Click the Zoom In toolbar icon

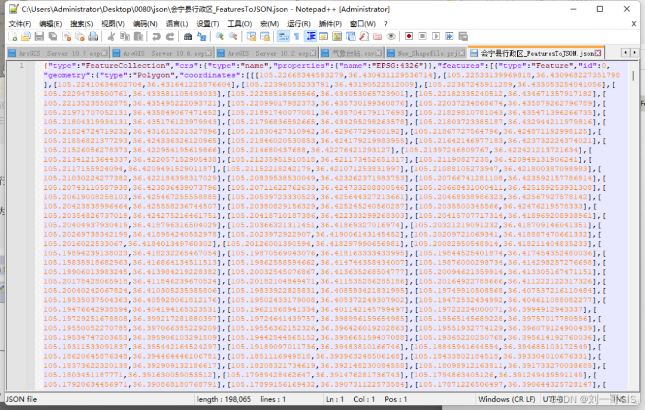click(220, 36)
